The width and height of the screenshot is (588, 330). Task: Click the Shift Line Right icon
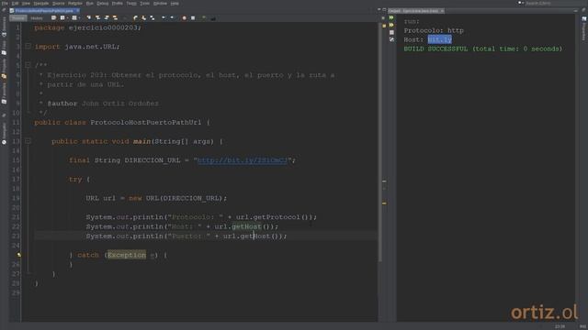tap(172, 18)
